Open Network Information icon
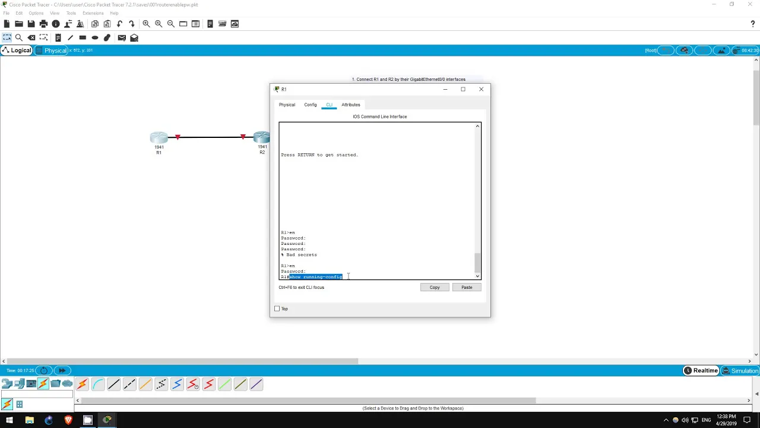Viewport: 760px width, 428px height. point(56,24)
